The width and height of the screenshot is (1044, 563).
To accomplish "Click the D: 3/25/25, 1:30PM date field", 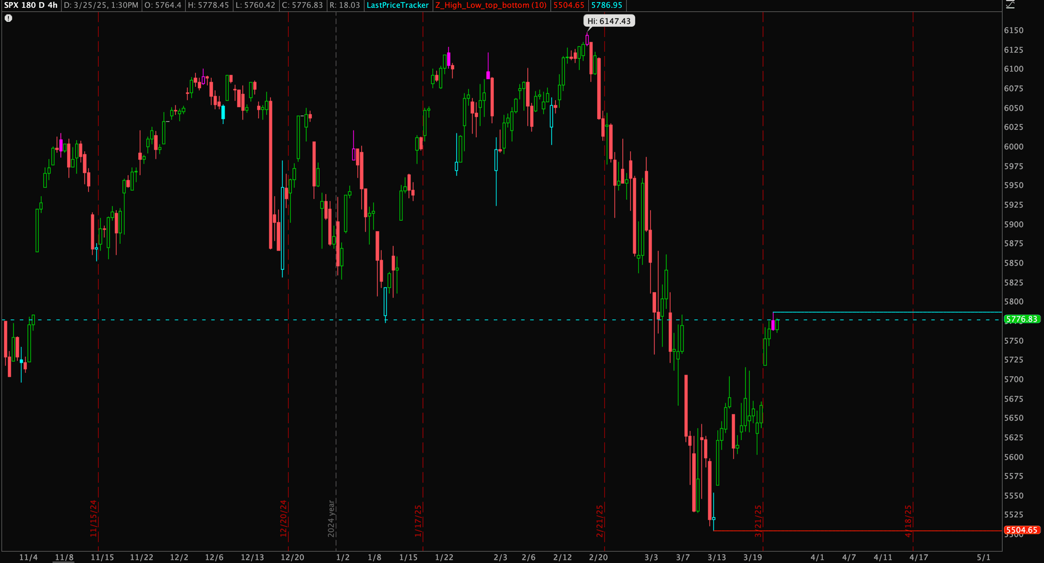I will point(101,5).
